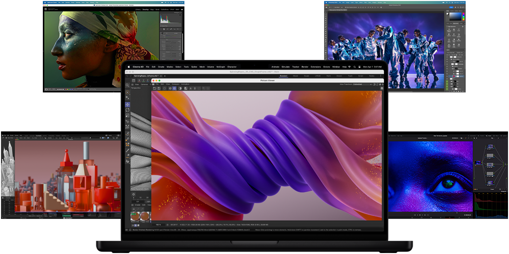Click the magnifier search icon above Cinema 4D's tools
The image size is (509, 254).
(127, 85)
